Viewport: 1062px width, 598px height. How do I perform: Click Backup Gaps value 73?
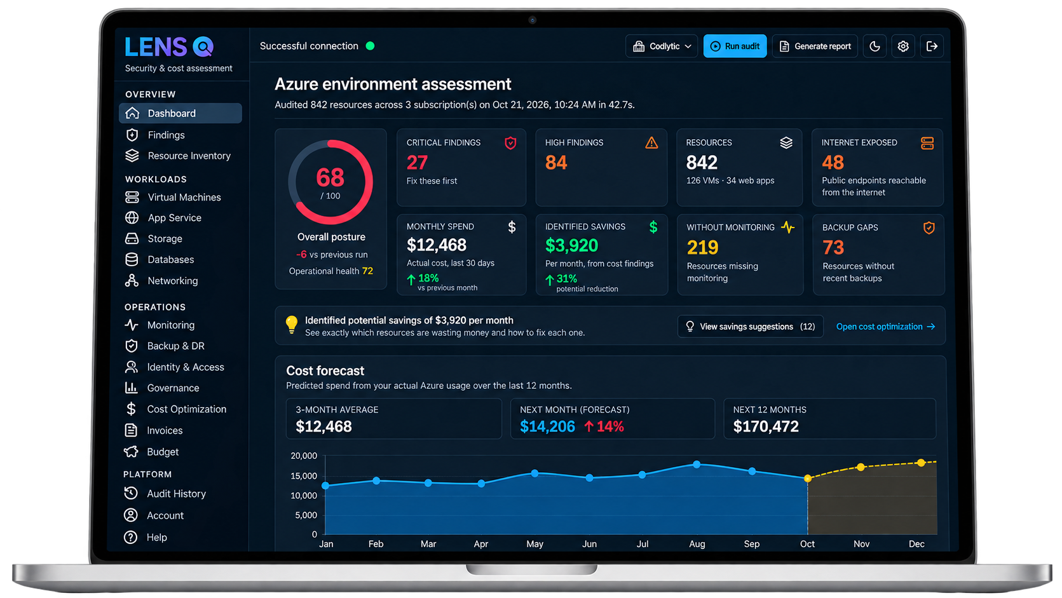[x=833, y=247]
